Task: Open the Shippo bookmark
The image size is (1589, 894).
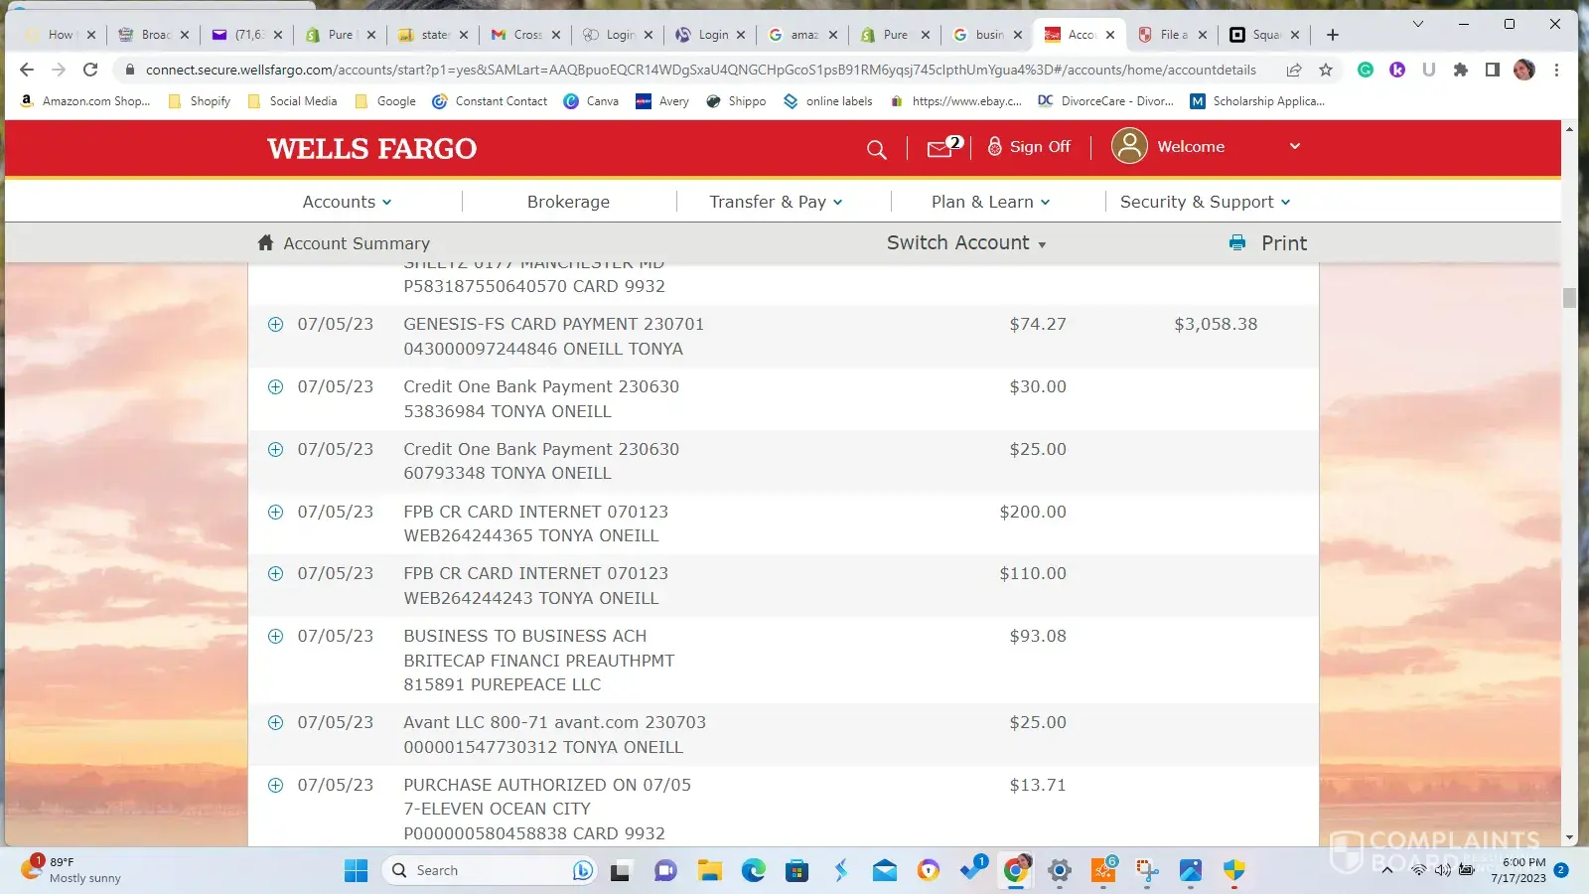Action: 736,101
